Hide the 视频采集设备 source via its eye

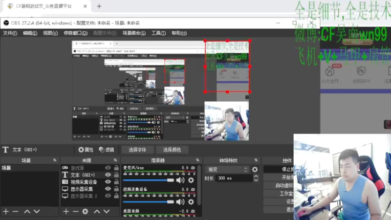(x=108, y=182)
